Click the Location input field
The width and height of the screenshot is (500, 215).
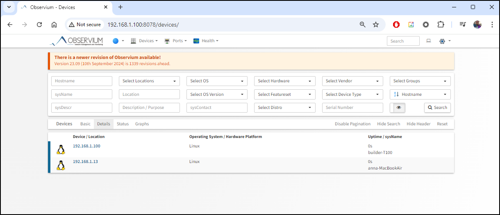click(149, 94)
